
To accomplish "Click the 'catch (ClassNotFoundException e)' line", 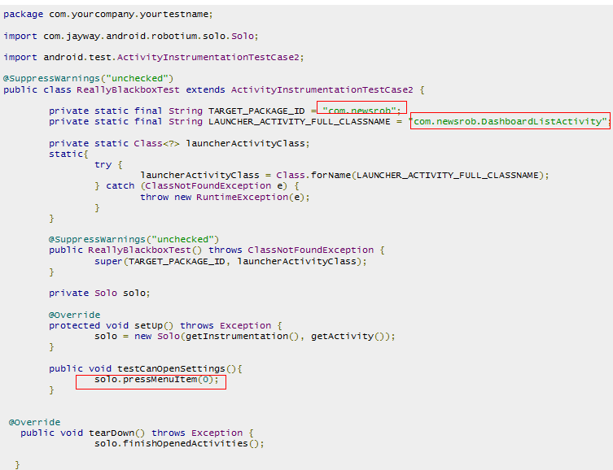I will click(197, 186).
